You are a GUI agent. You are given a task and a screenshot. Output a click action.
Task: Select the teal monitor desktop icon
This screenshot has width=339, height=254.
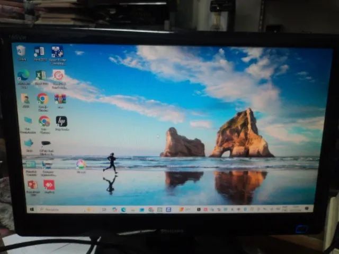(x=31, y=168)
